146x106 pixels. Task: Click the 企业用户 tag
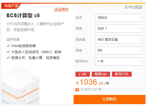coord(61,10)
